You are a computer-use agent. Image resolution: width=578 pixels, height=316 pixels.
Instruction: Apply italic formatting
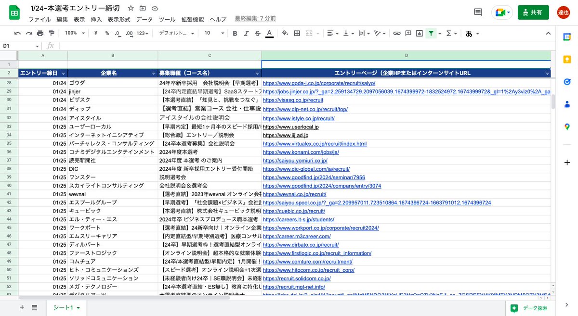point(246,33)
